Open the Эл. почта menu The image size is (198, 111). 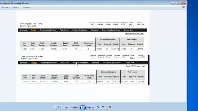[6, 7]
